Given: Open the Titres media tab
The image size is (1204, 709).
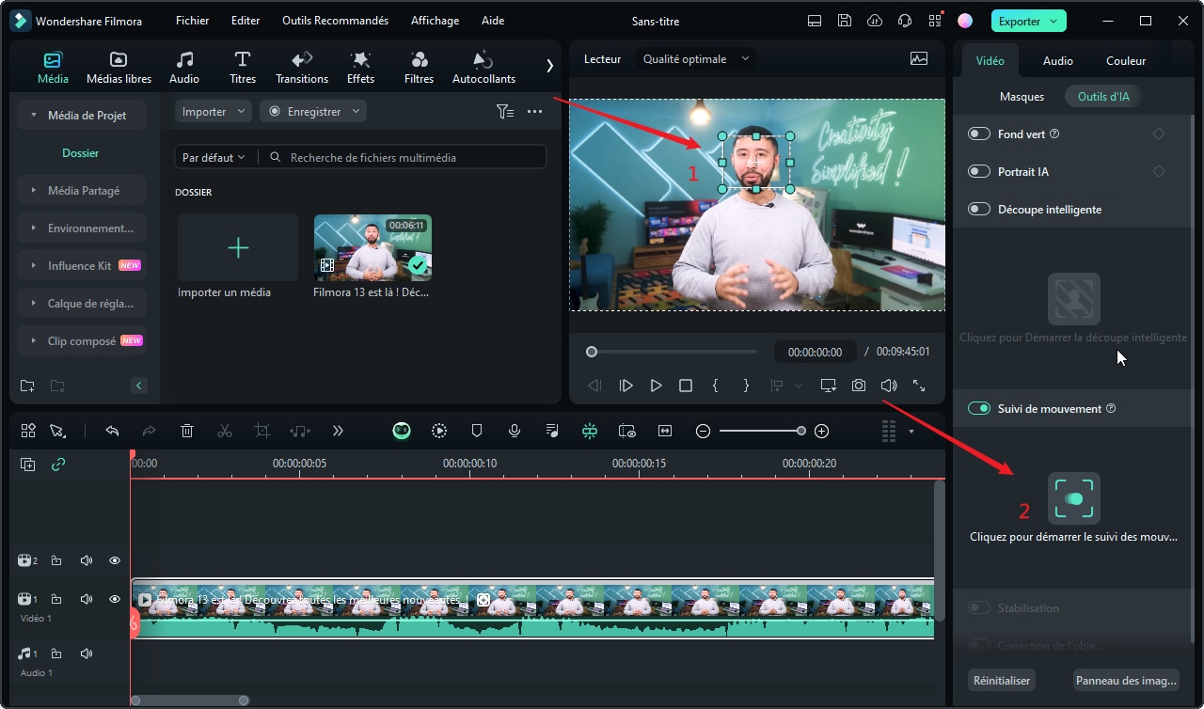Looking at the screenshot, I should [x=243, y=68].
